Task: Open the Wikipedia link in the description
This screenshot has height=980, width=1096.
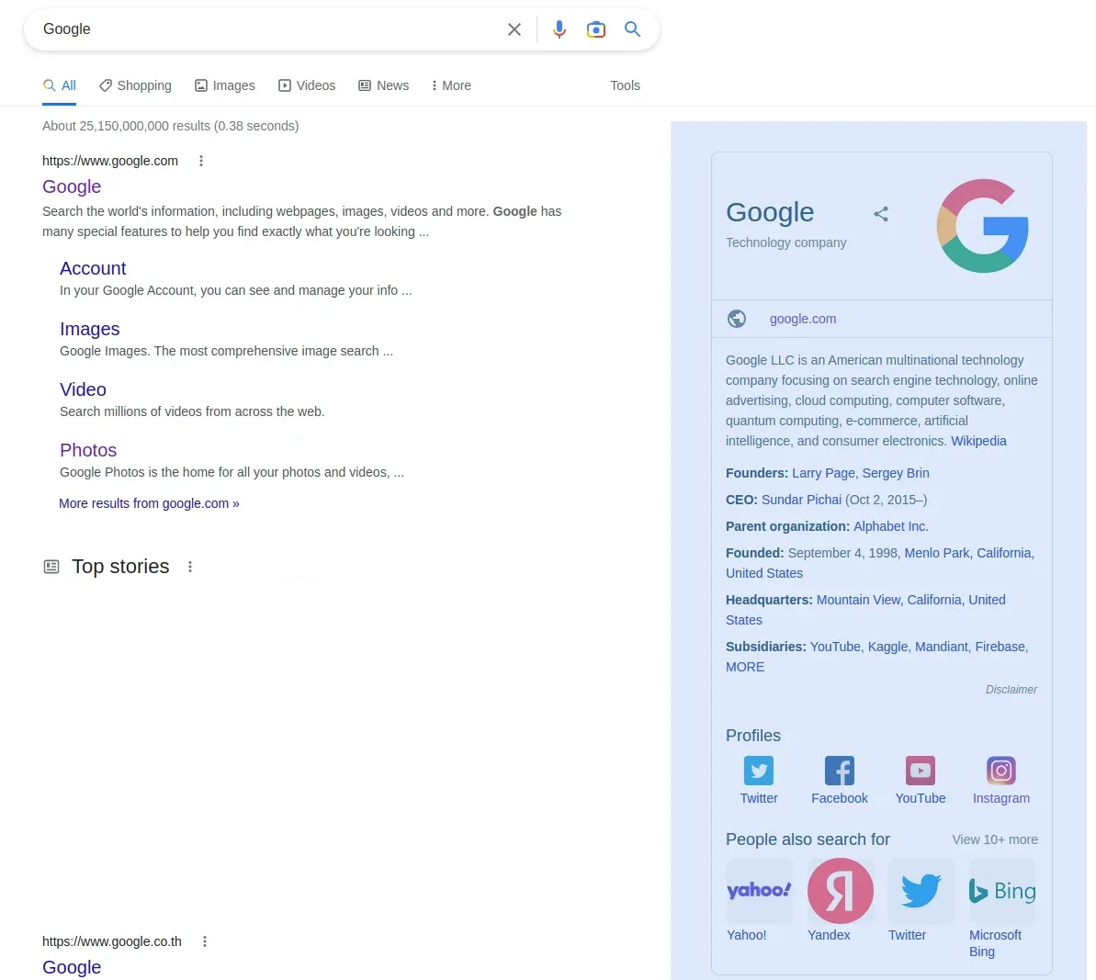Action: (x=977, y=441)
